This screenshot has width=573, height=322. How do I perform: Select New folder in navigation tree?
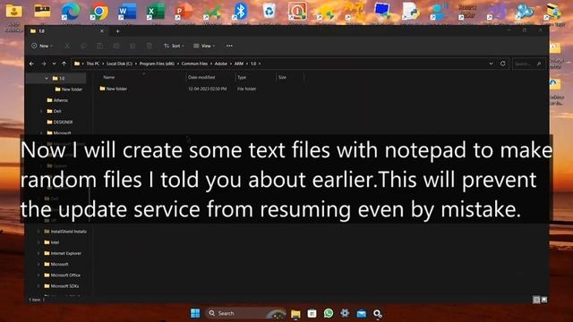(x=69, y=89)
